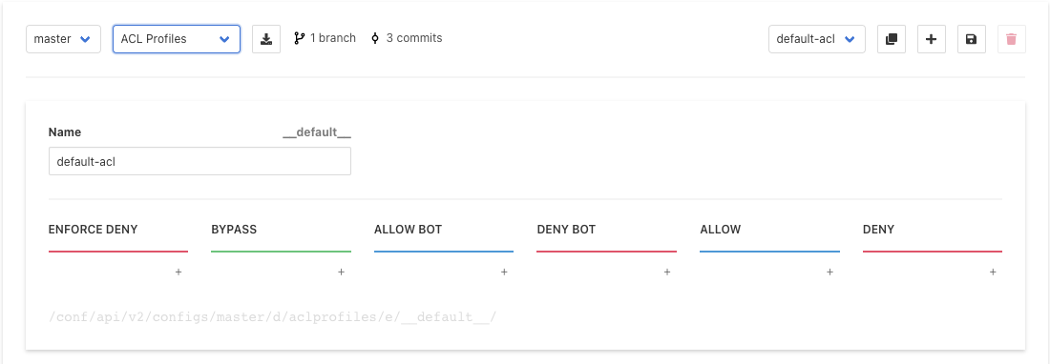Add an entry under ALLOW column
Viewport: 1050px width, 364px height.
[x=829, y=272]
